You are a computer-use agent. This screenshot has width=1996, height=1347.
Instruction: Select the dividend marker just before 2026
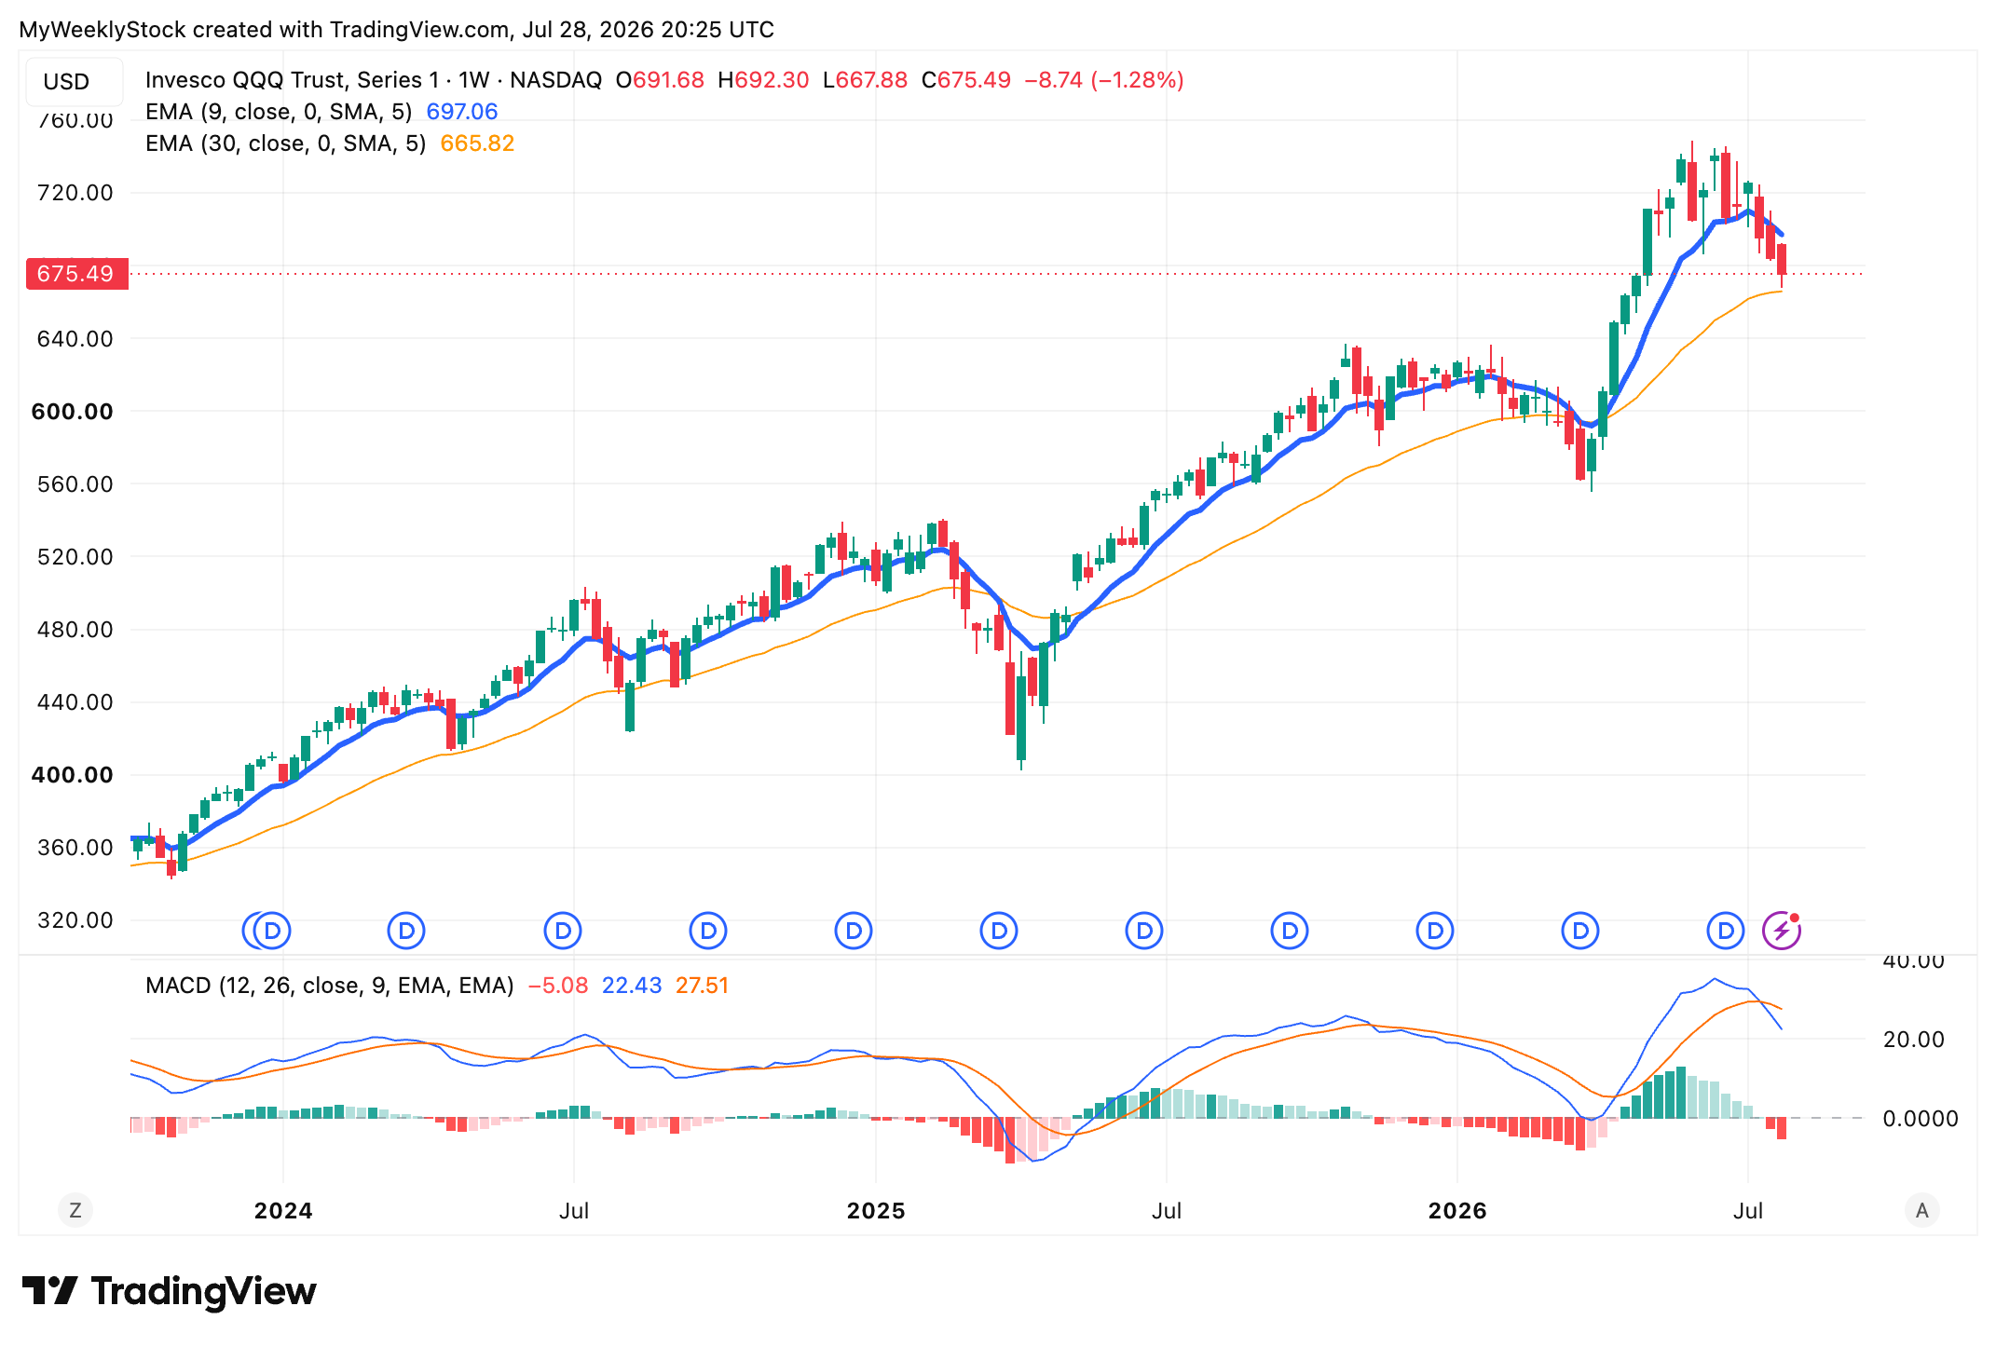point(1435,931)
